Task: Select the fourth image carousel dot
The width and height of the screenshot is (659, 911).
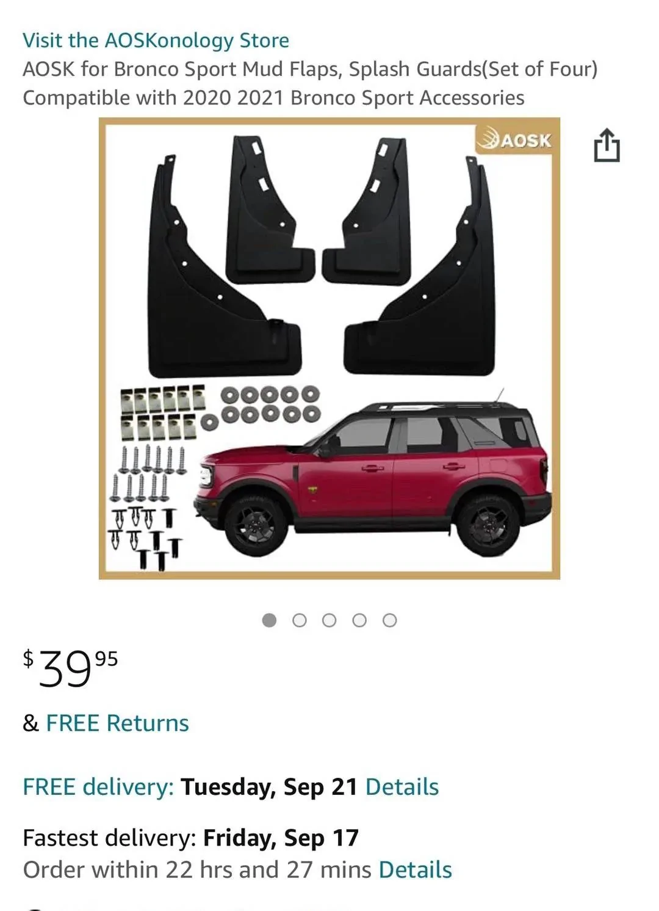Action: (359, 620)
